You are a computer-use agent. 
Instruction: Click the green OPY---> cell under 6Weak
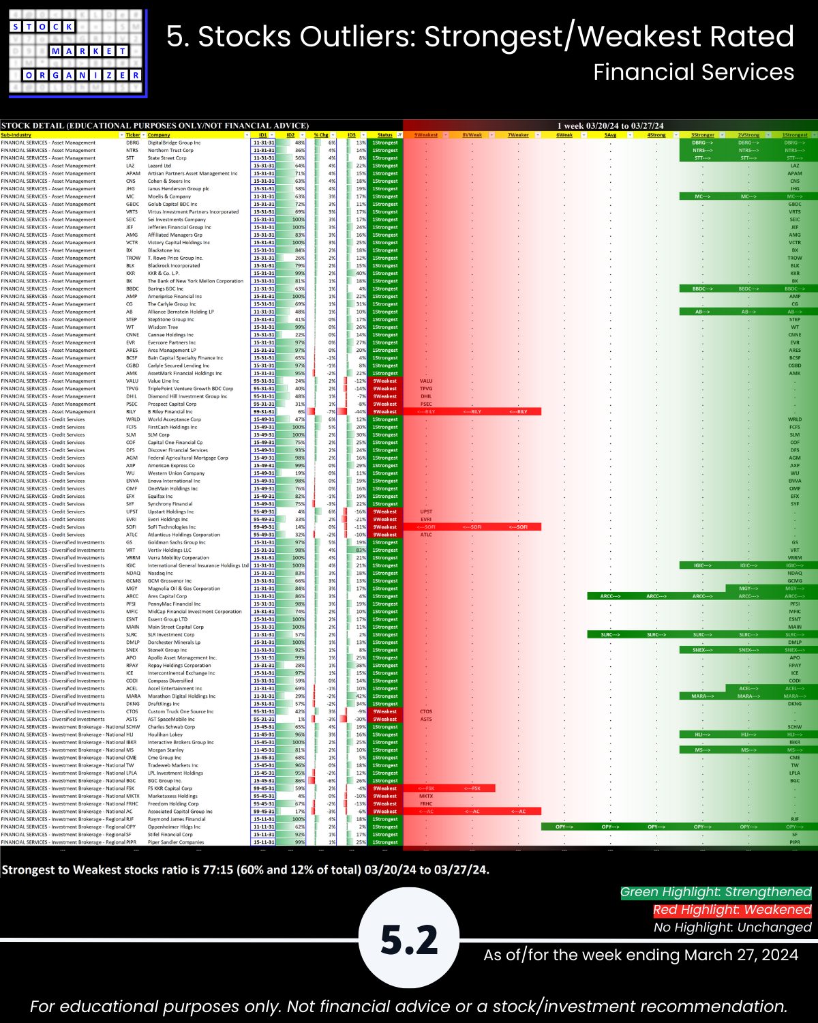coord(564,827)
